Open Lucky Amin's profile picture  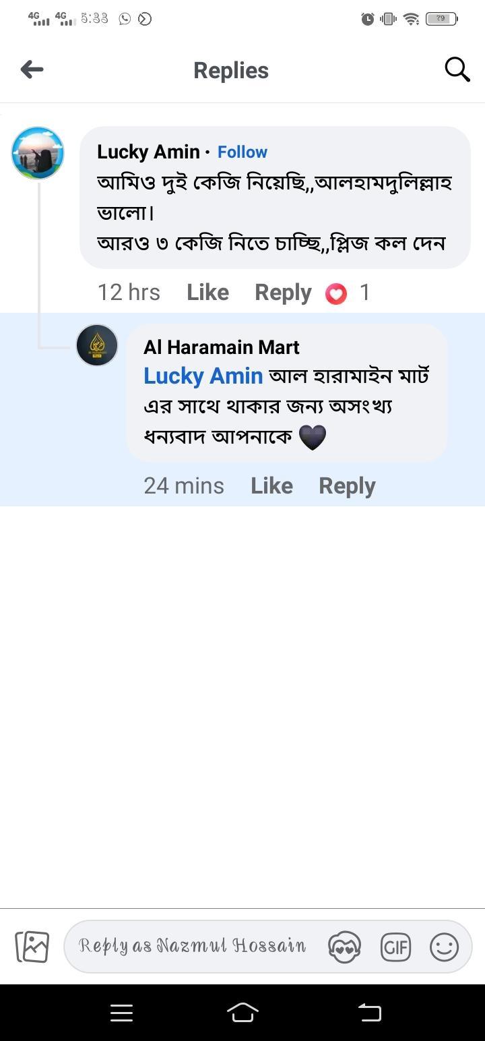(38, 153)
